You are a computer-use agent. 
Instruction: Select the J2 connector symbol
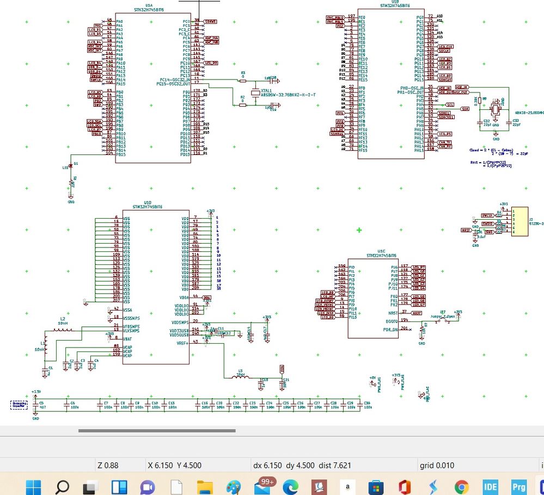click(519, 221)
